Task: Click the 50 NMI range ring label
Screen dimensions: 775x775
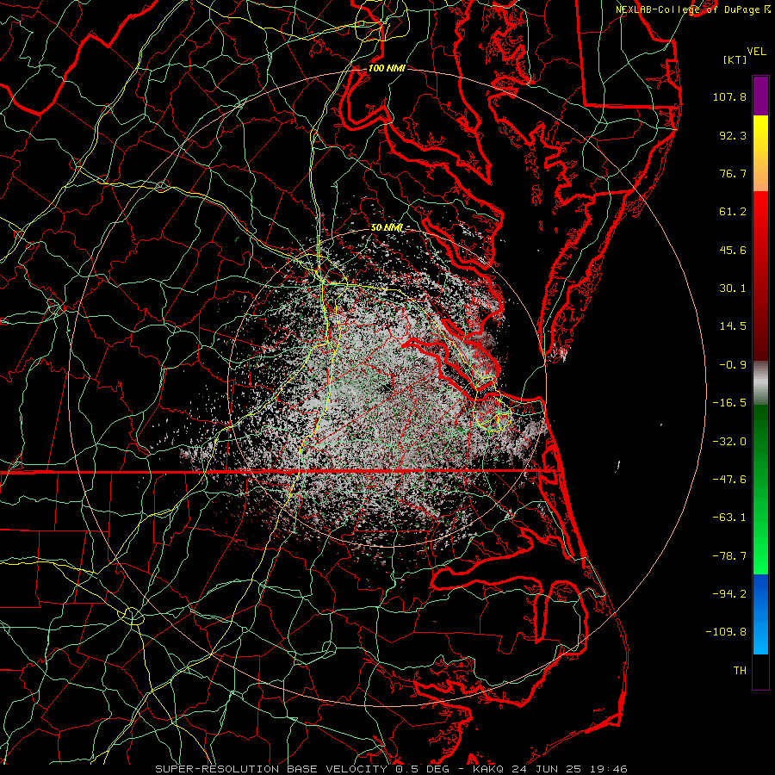Action: click(x=387, y=227)
